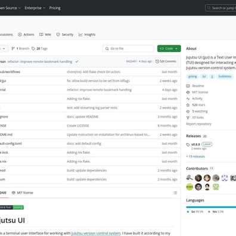The width and height of the screenshot is (236, 236).
Task: Click the tag icon next to v0.8.8
Action: tap(188, 145)
